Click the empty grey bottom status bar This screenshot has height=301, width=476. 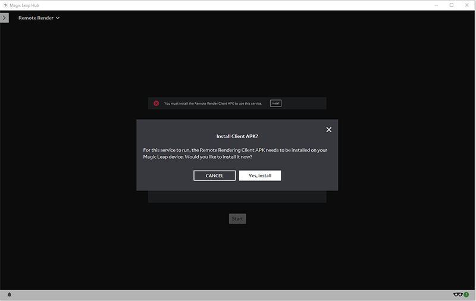(x=238, y=294)
